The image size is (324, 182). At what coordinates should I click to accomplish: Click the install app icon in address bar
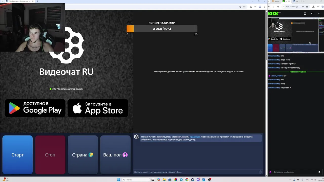tap(240, 7)
